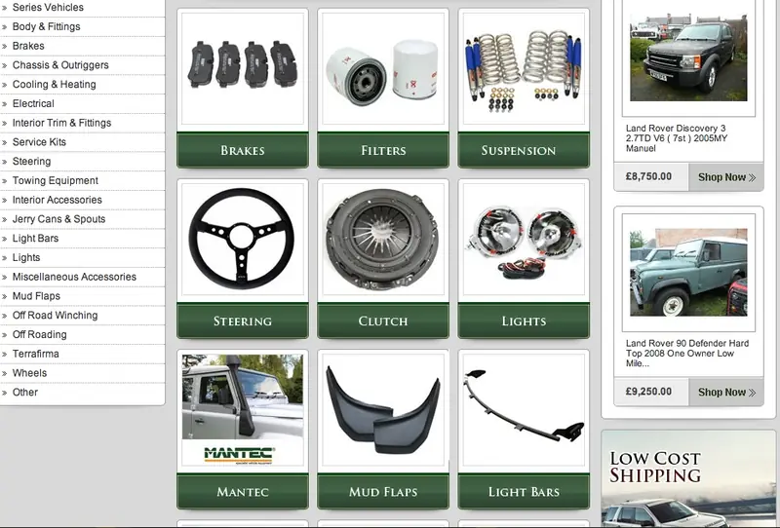This screenshot has height=528, width=780.
Task: Open Land Rover 90 Defender Hard Top title
Action: (687, 353)
